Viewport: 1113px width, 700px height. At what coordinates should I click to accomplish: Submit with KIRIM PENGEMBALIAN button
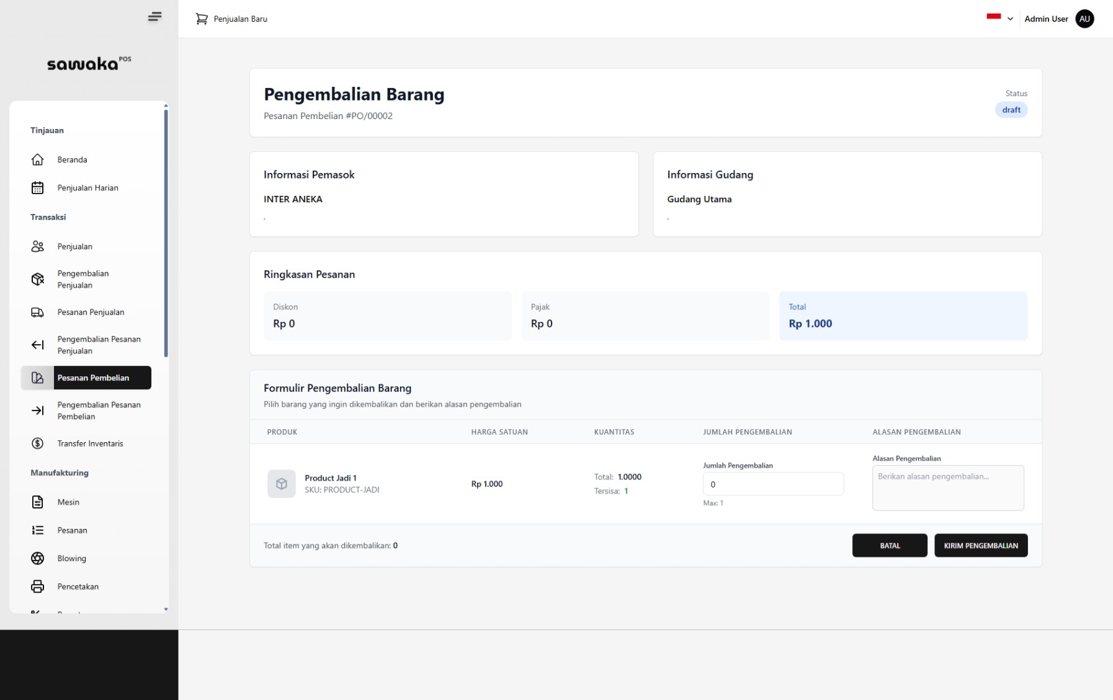pyautogui.click(x=980, y=546)
